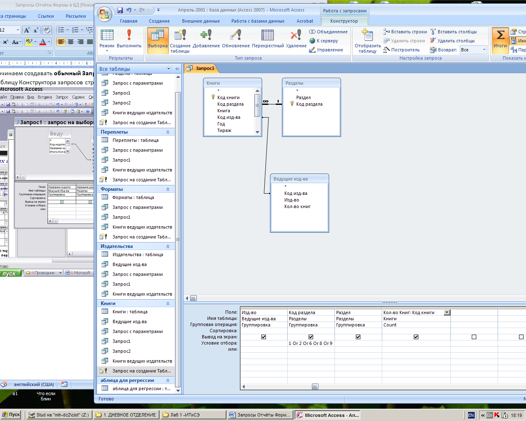526x421 pixels.
Task: Collapse the Форматы group
Action: pos(168,189)
